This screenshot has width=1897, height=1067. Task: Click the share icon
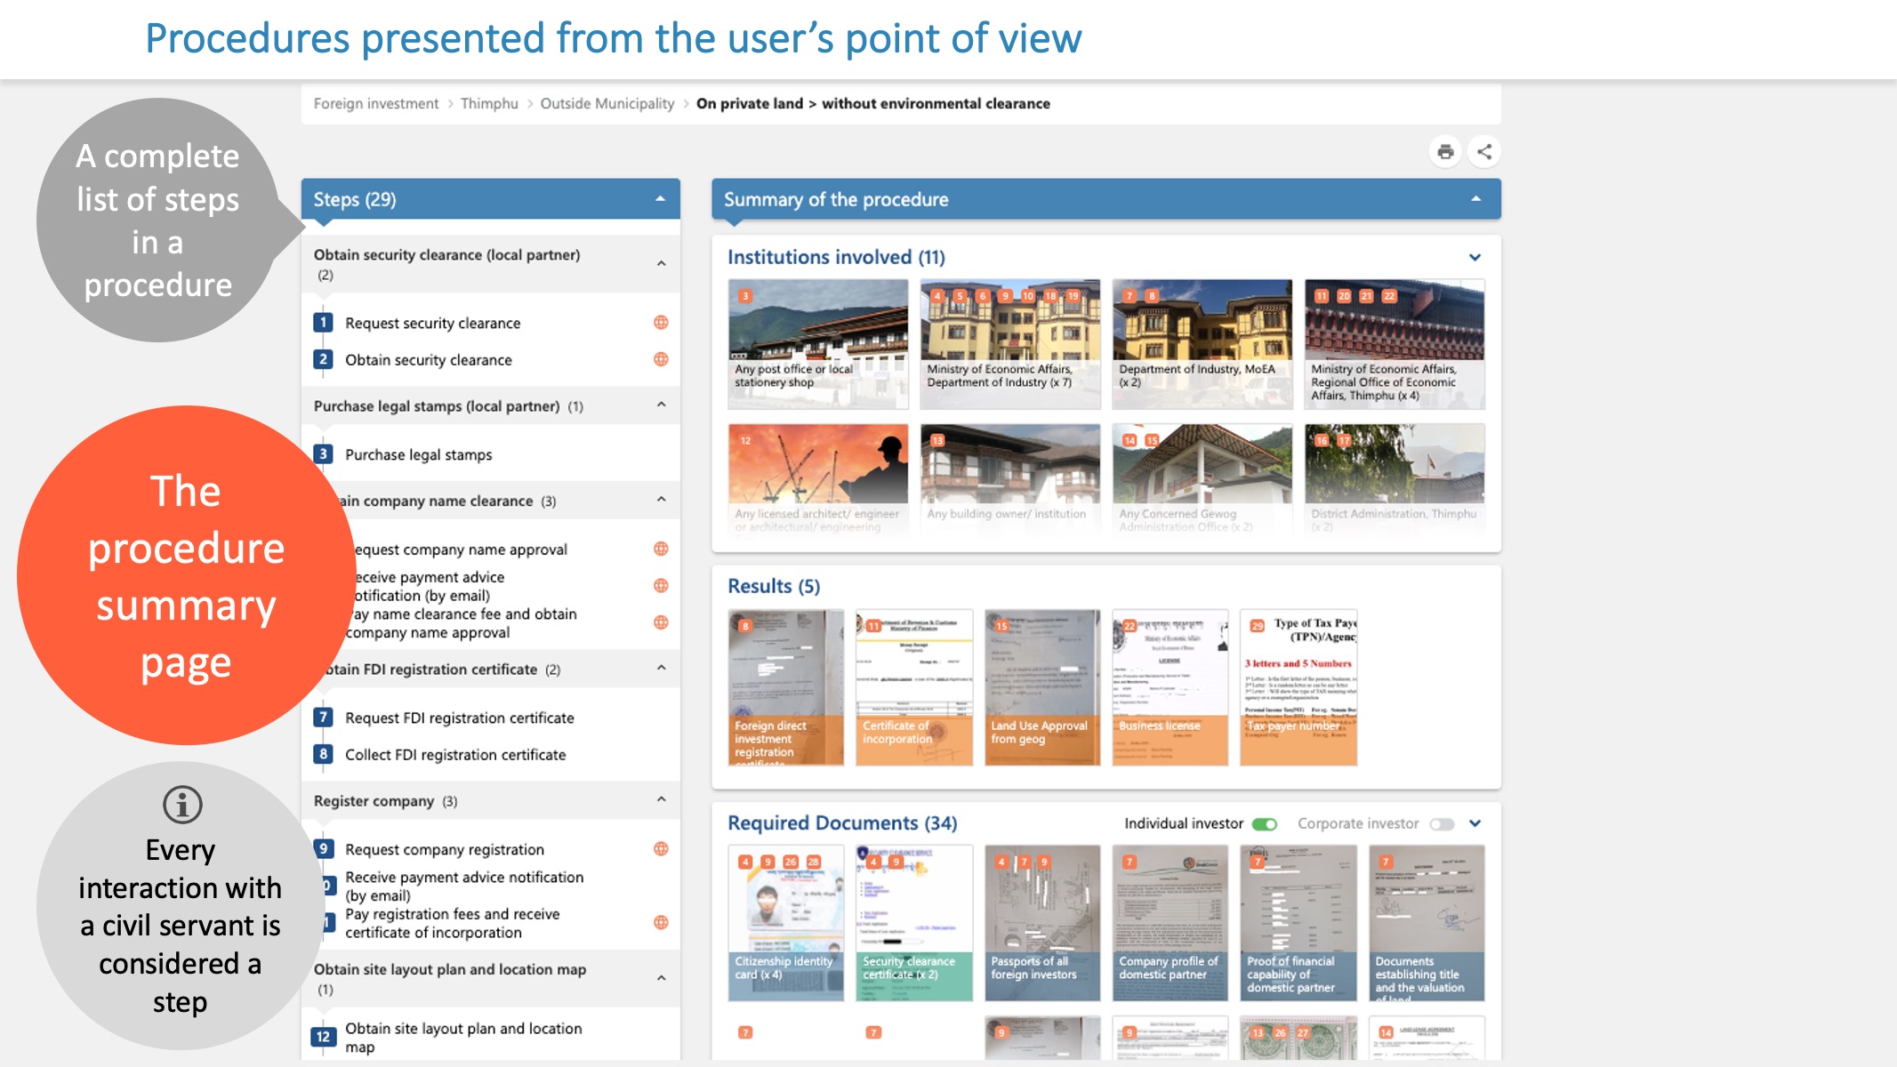[1484, 152]
